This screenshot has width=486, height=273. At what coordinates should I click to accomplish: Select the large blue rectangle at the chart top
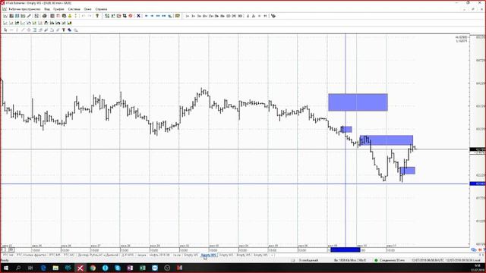(x=358, y=102)
